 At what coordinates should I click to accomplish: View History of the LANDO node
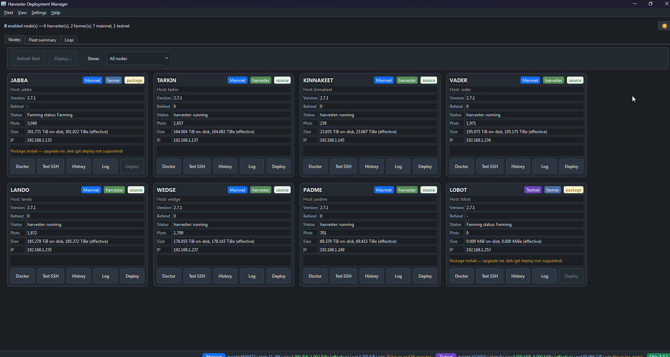[79, 276]
